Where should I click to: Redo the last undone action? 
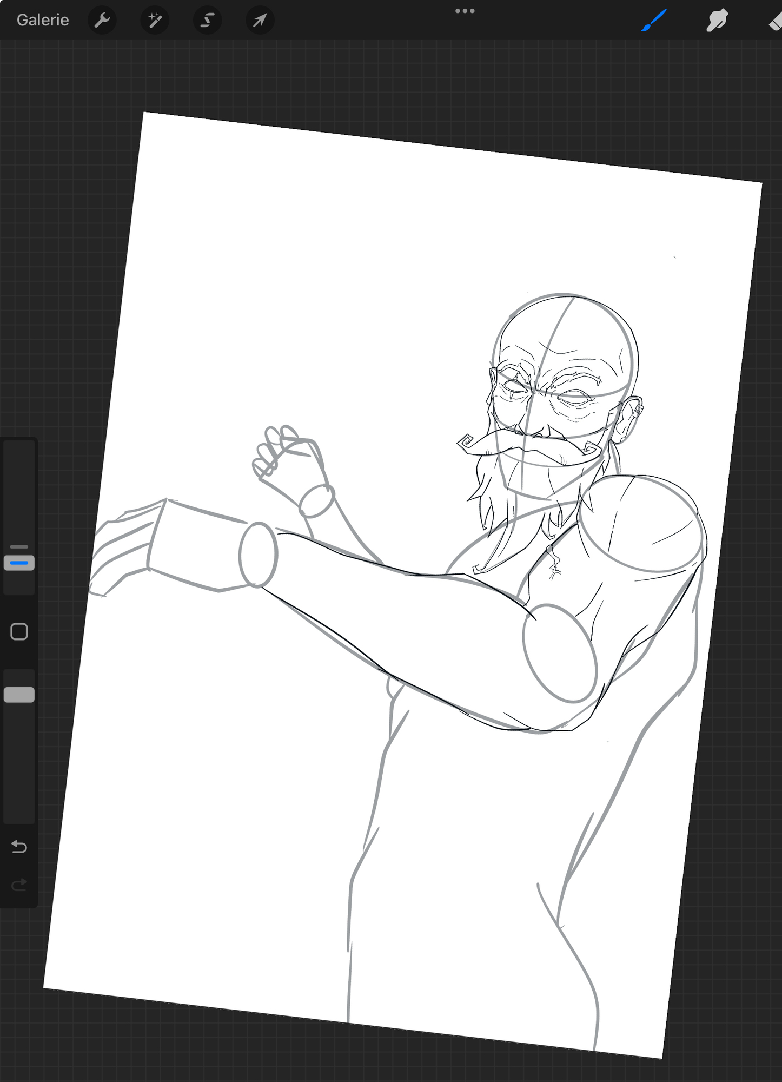coord(19,885)
